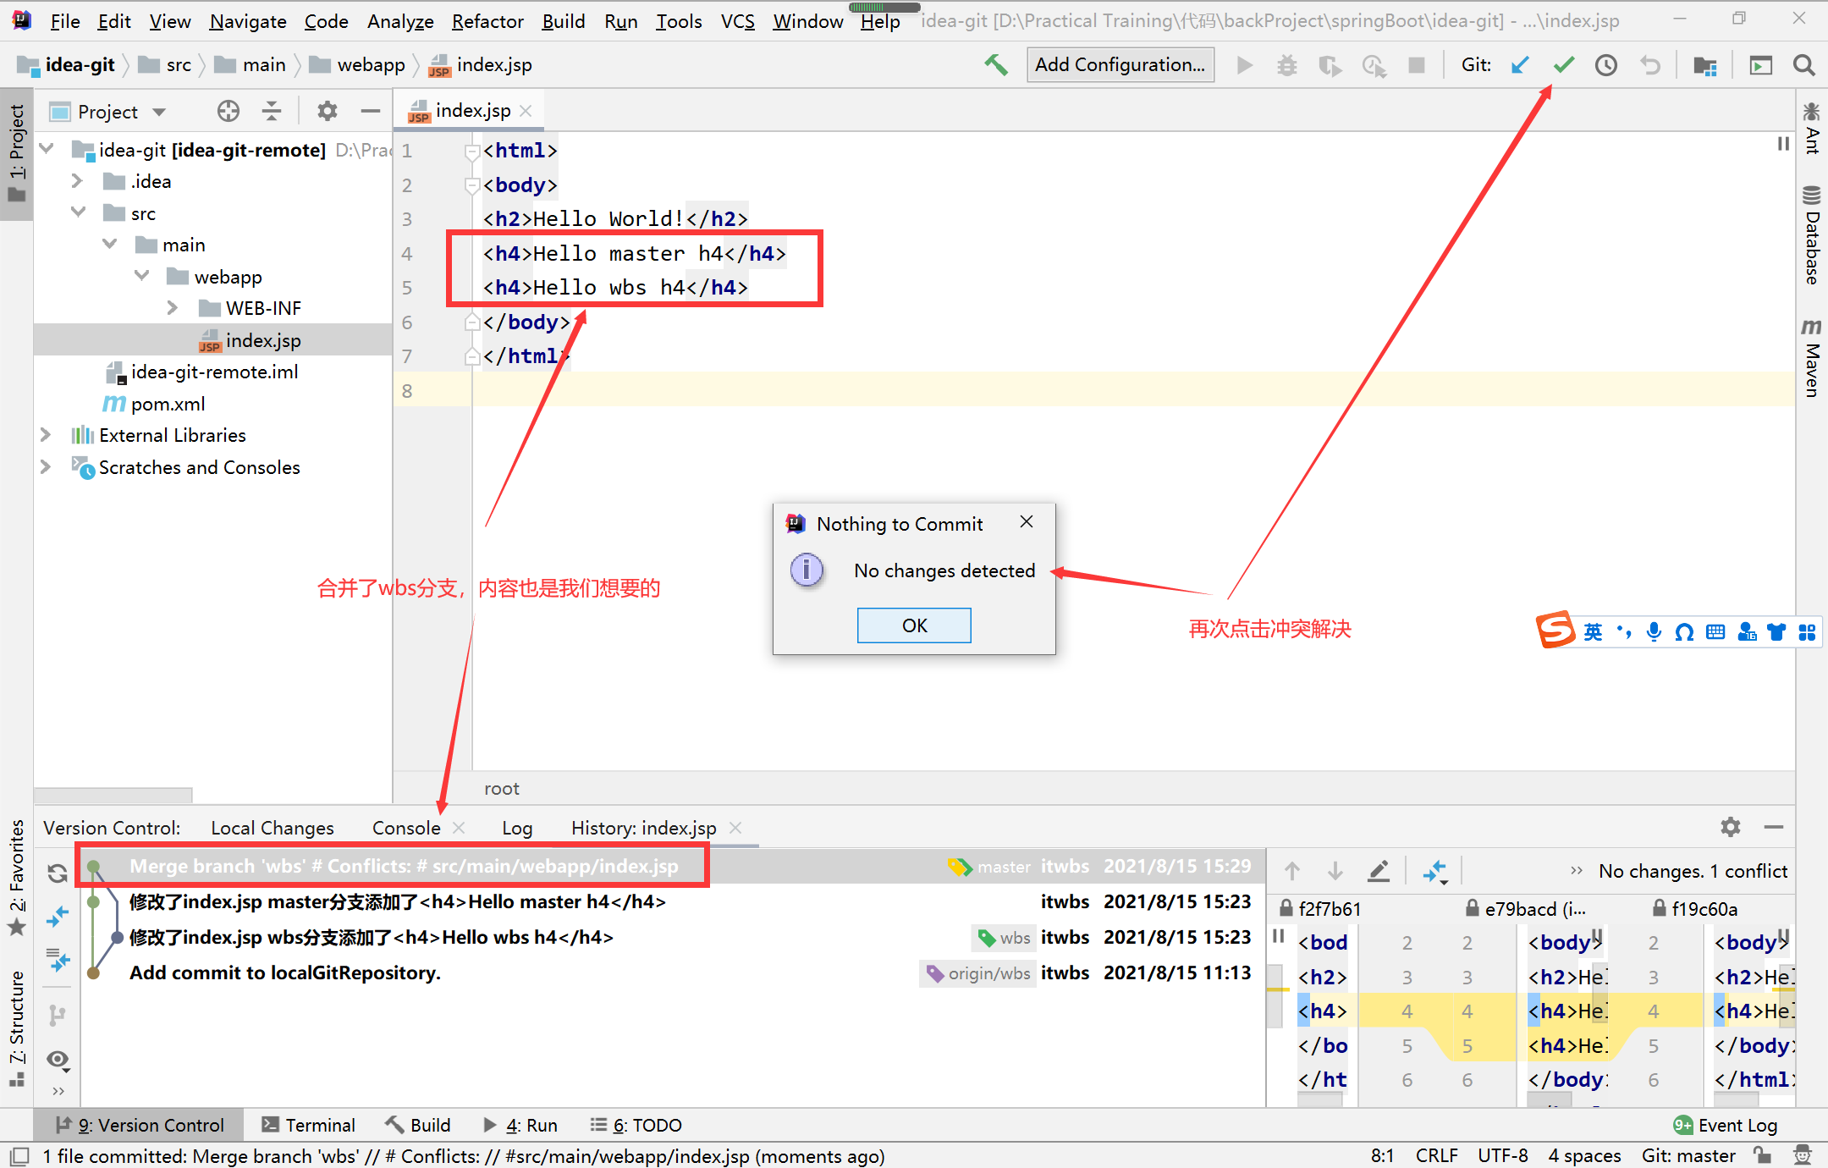Click the edit source pencil icon in diff
This screenshot has width=1828, height=1168.
[x=1379, y=871]
